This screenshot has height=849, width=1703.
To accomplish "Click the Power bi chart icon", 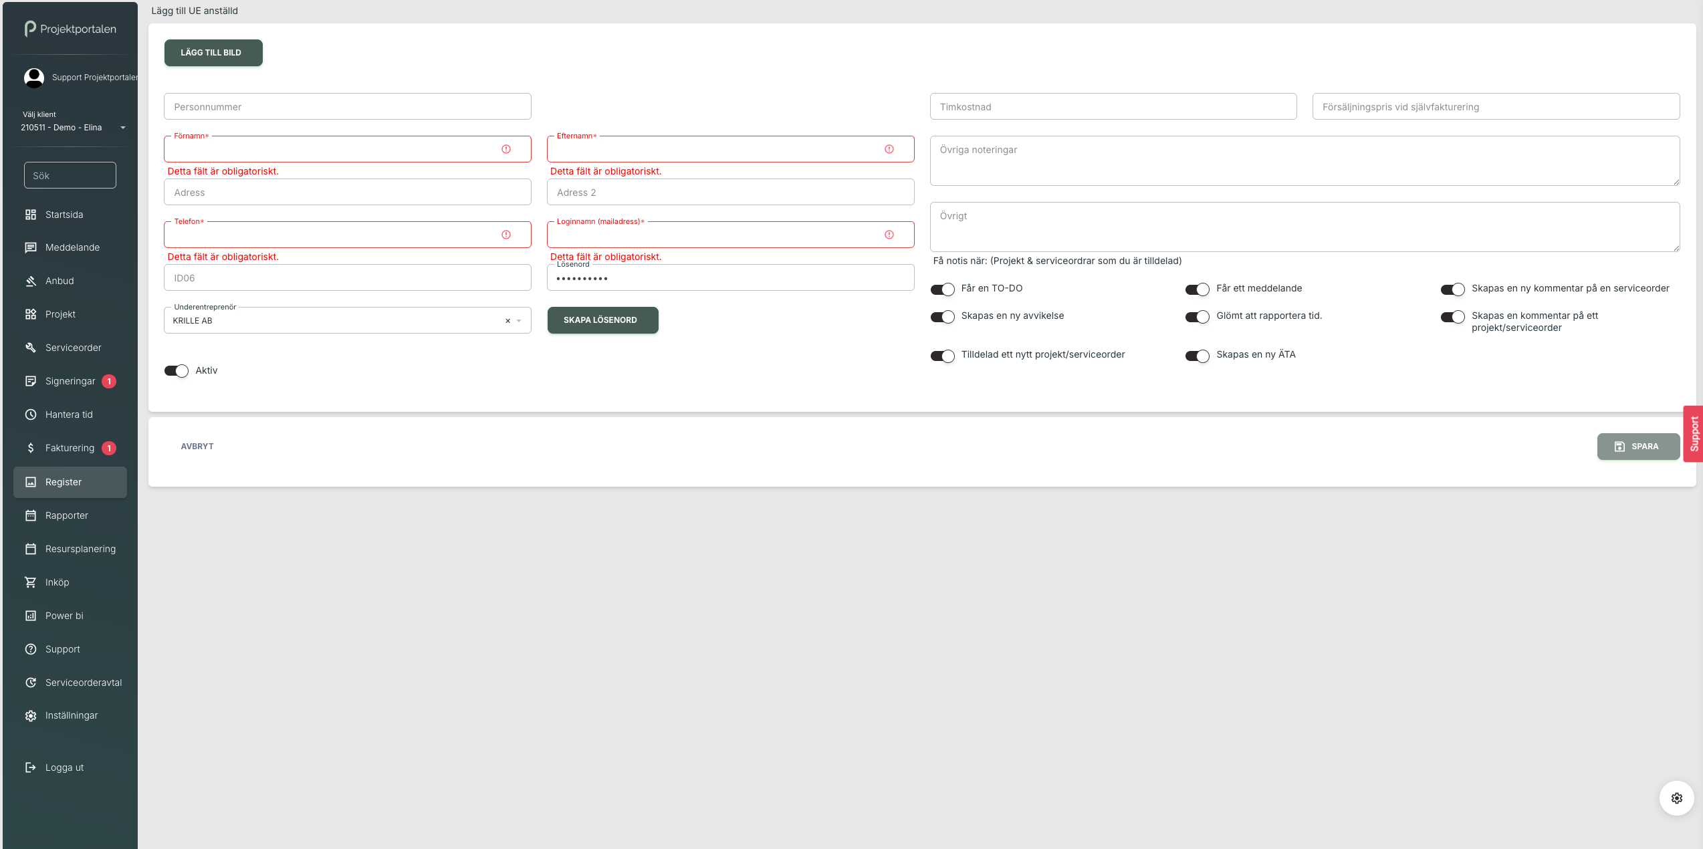I will pyautogui.click(x=31, y=616).
